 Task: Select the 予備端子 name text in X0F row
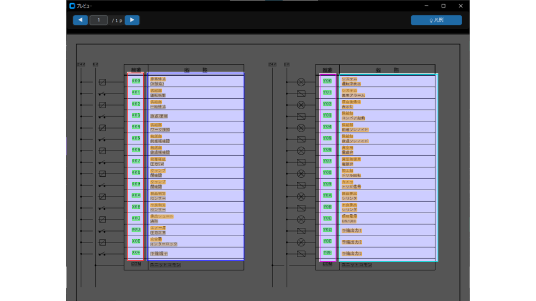pos(159,253)
